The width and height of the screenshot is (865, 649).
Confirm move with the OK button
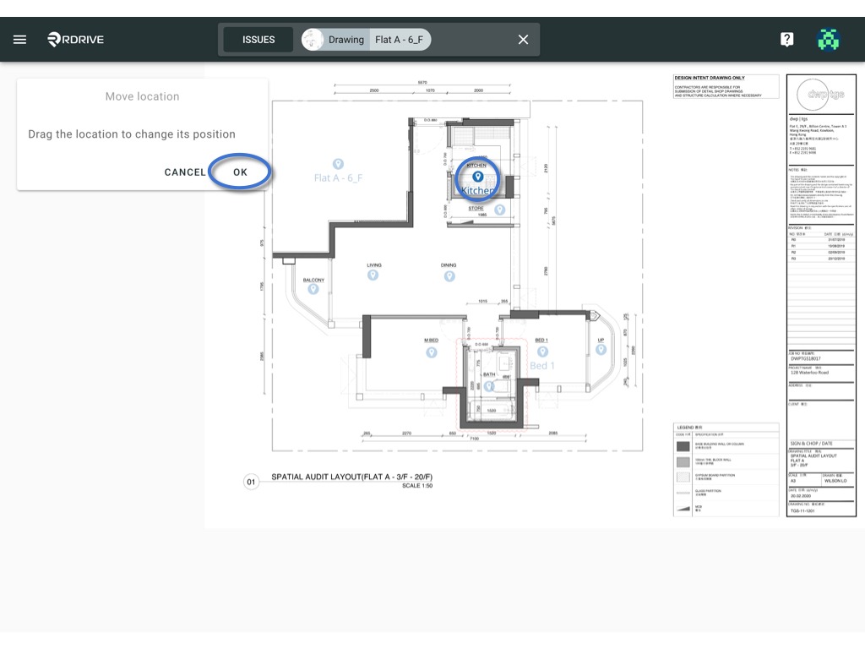click(x=240, y=172)
